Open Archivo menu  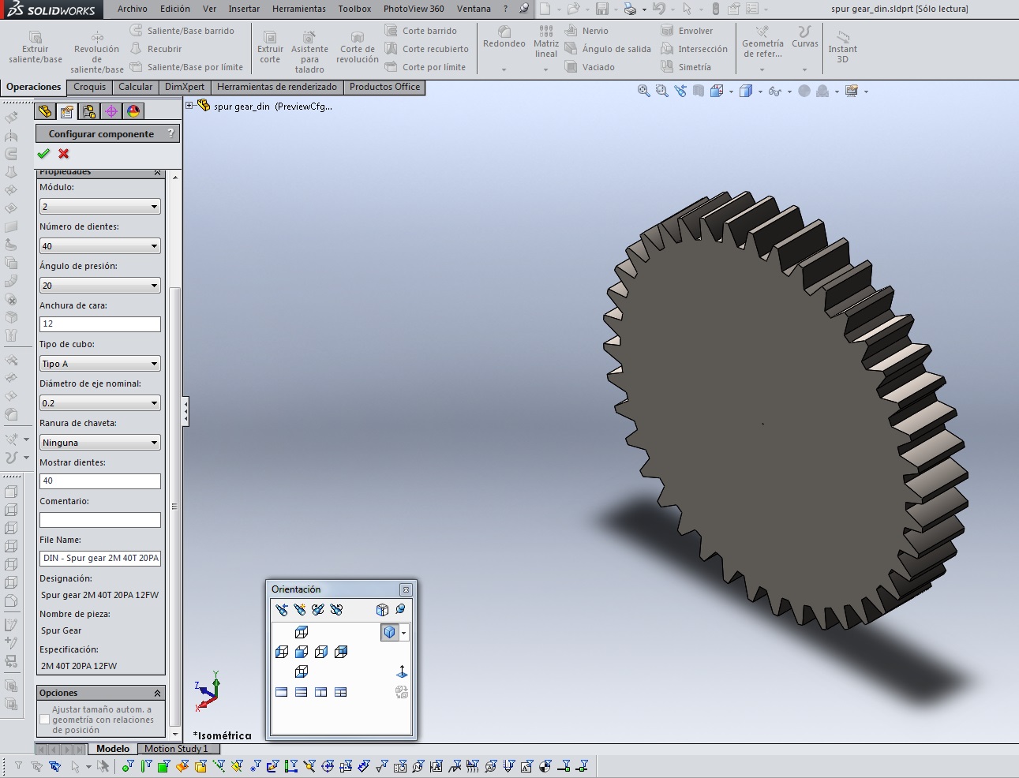(x=132, y=9)
